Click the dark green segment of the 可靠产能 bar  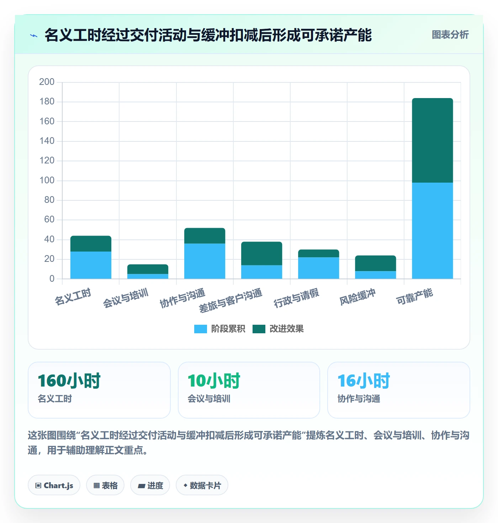pyautogui.click(x=432, y=140)
